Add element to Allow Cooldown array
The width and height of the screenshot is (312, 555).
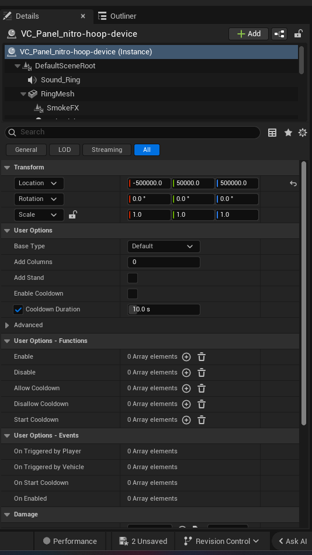(186, 388)
